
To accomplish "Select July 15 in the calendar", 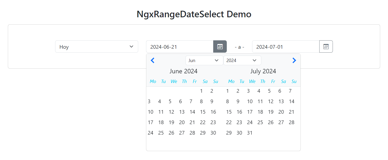I will [229, 112].
